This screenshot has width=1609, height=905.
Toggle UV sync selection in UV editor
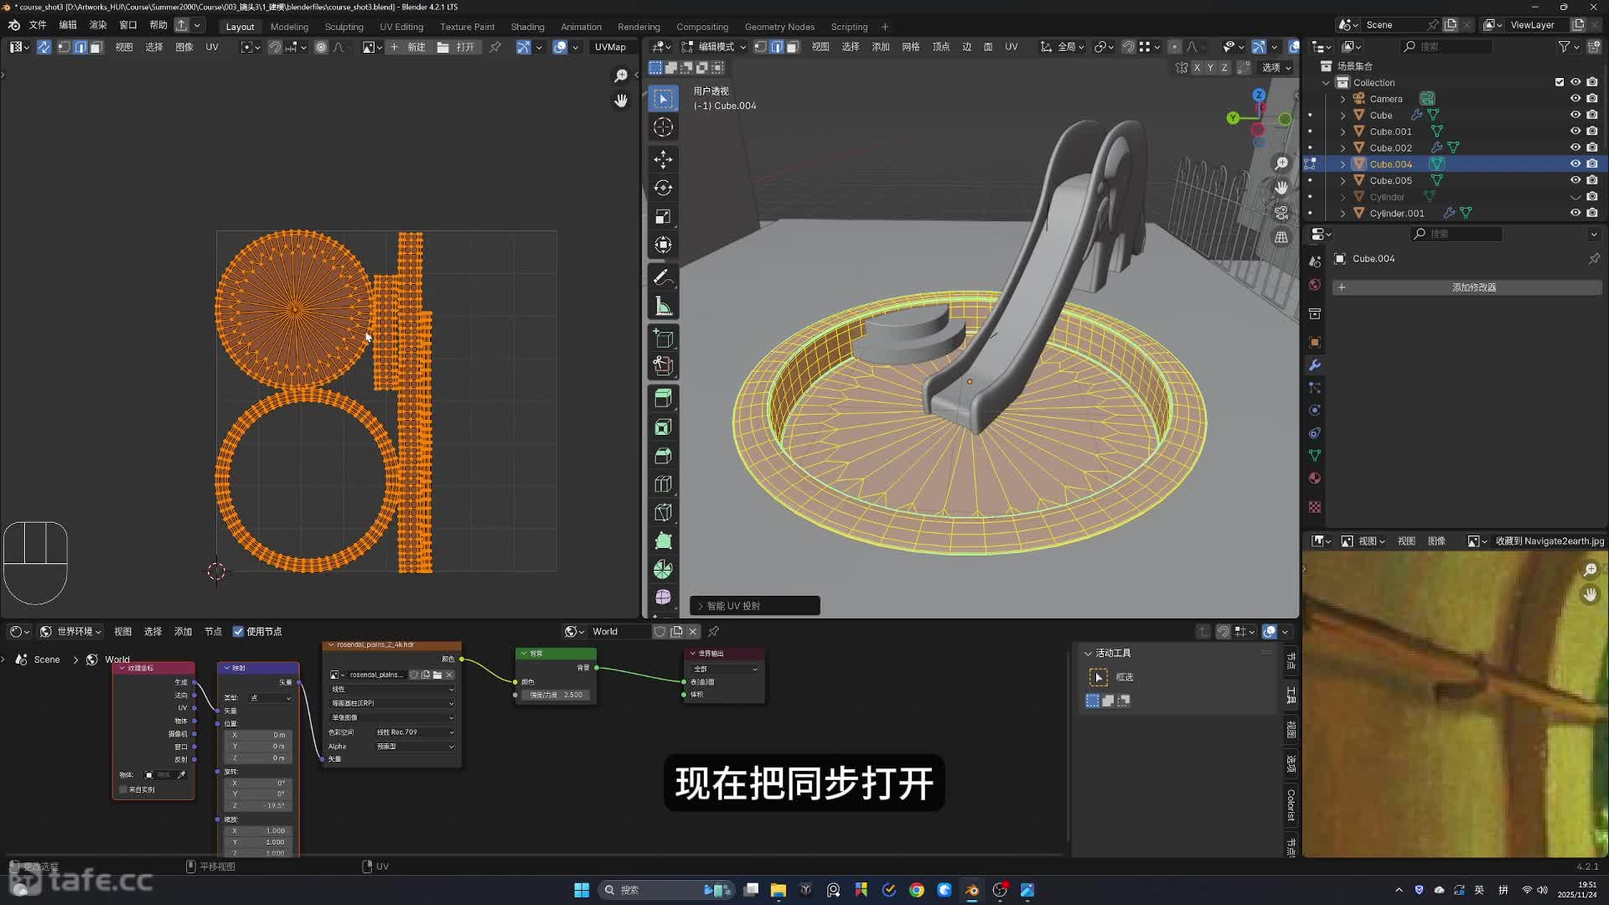click(44, 47)
